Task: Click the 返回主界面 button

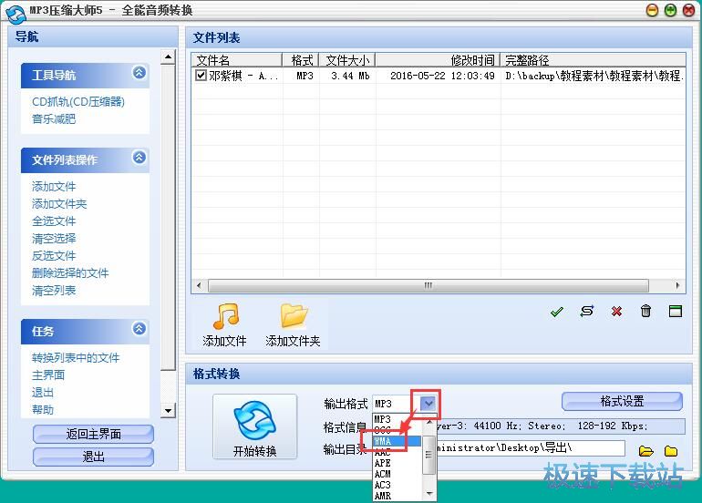Action: (93, 434)
